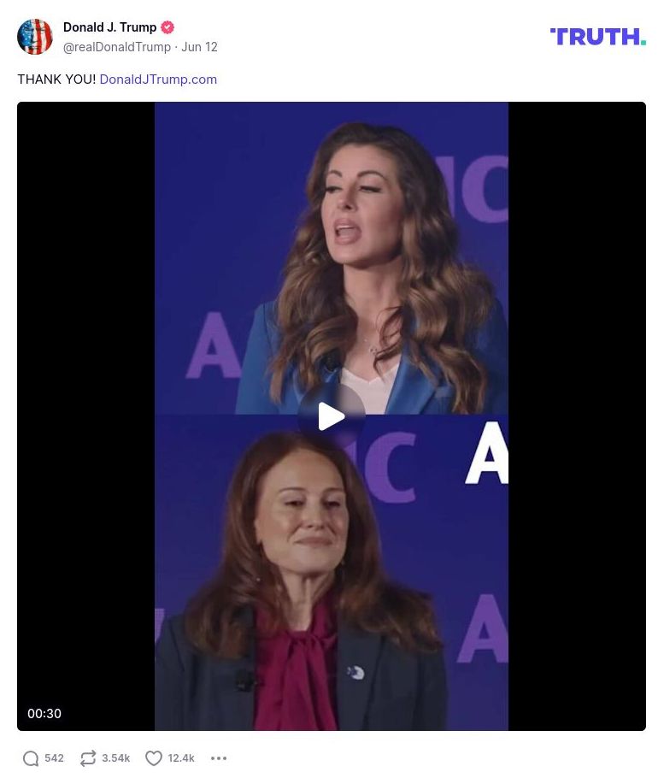The height and width of the screenshot is (784, 664).
Task: Open the profile avatar picture
Action: point(35,37)
